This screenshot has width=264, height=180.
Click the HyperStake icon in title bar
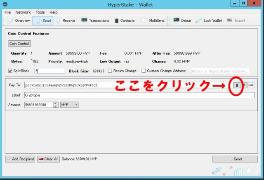(5, 5)
